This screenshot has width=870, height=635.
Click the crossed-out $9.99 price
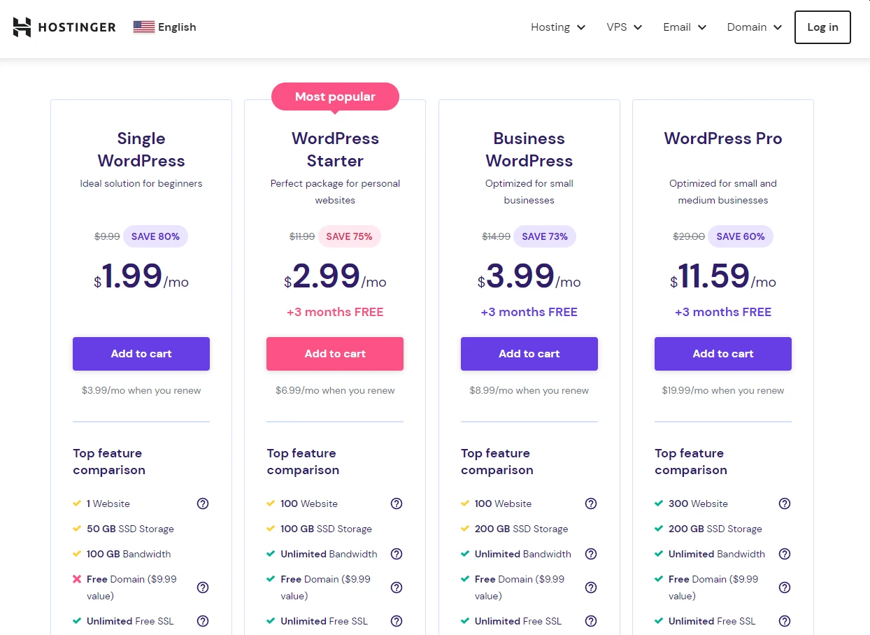107,236
